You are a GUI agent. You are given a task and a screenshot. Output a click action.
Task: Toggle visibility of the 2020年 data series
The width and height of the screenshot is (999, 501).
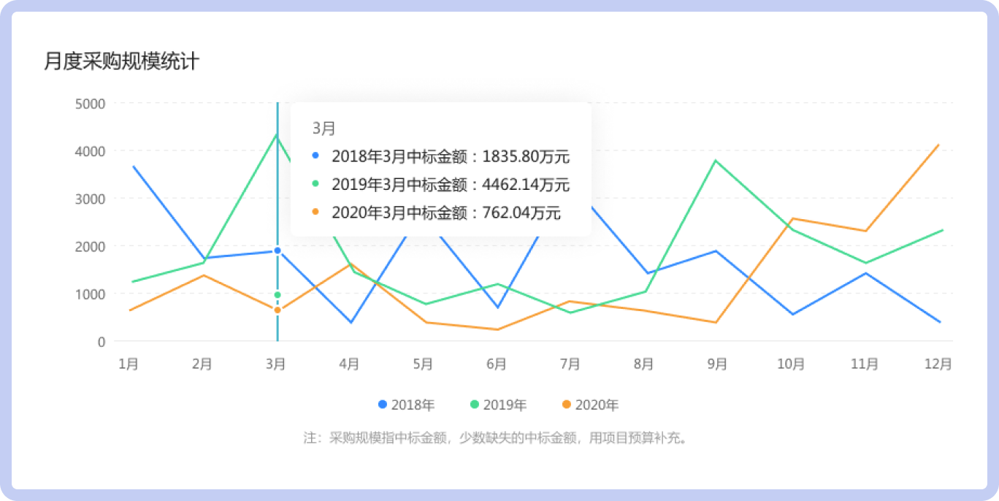click(589, 404)
